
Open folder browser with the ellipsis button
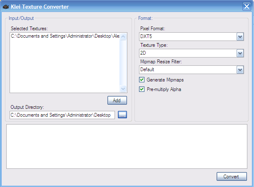click(x=122, y=115)
